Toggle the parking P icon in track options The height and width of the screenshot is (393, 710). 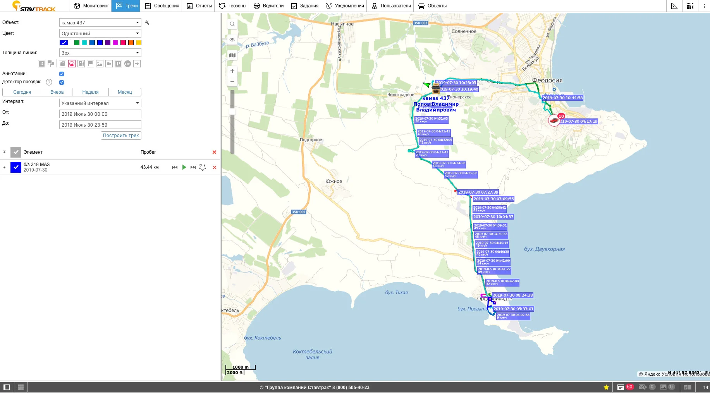pyautogui.click(x=119, y=64)
